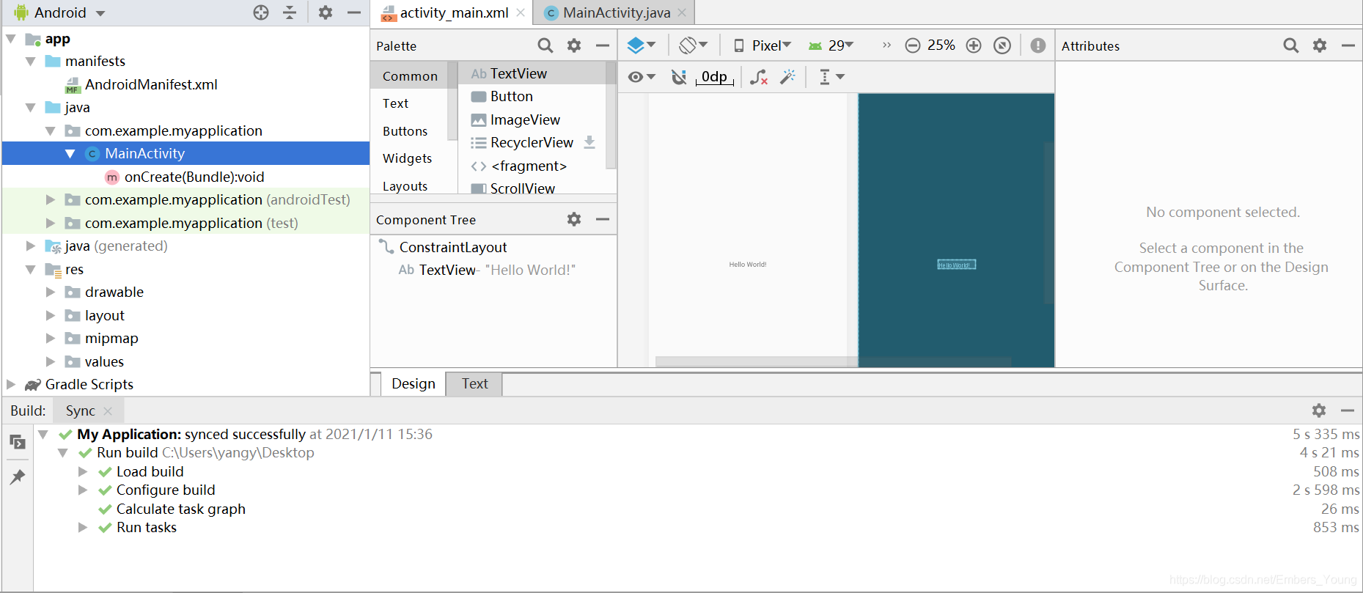Viewport: 1363px width, 593px height.
Task: Open Palette settings gear
Action: click(x=574, y=45)
